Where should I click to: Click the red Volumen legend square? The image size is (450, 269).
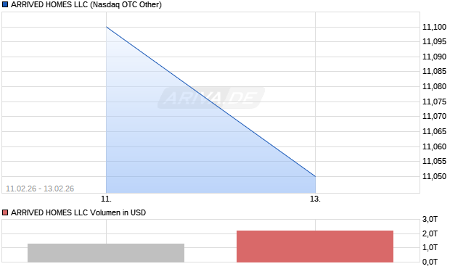click(x=5, y=212)
